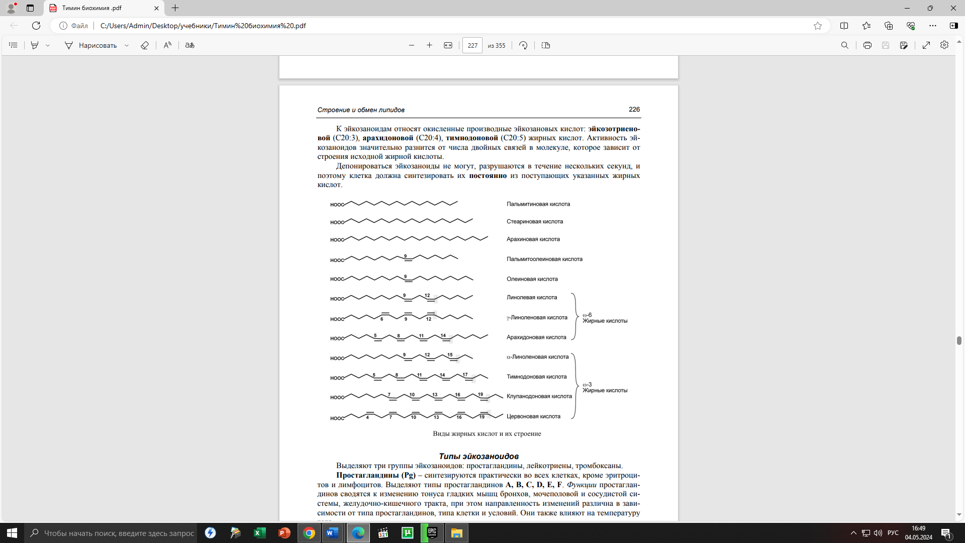
Task: Click the taskbar search box
Action: [x=111, y=533]
